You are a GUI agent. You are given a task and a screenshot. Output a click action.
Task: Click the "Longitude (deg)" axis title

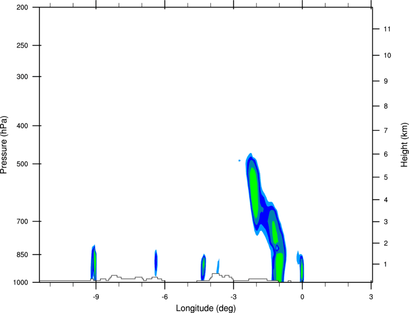pos(206,308)
